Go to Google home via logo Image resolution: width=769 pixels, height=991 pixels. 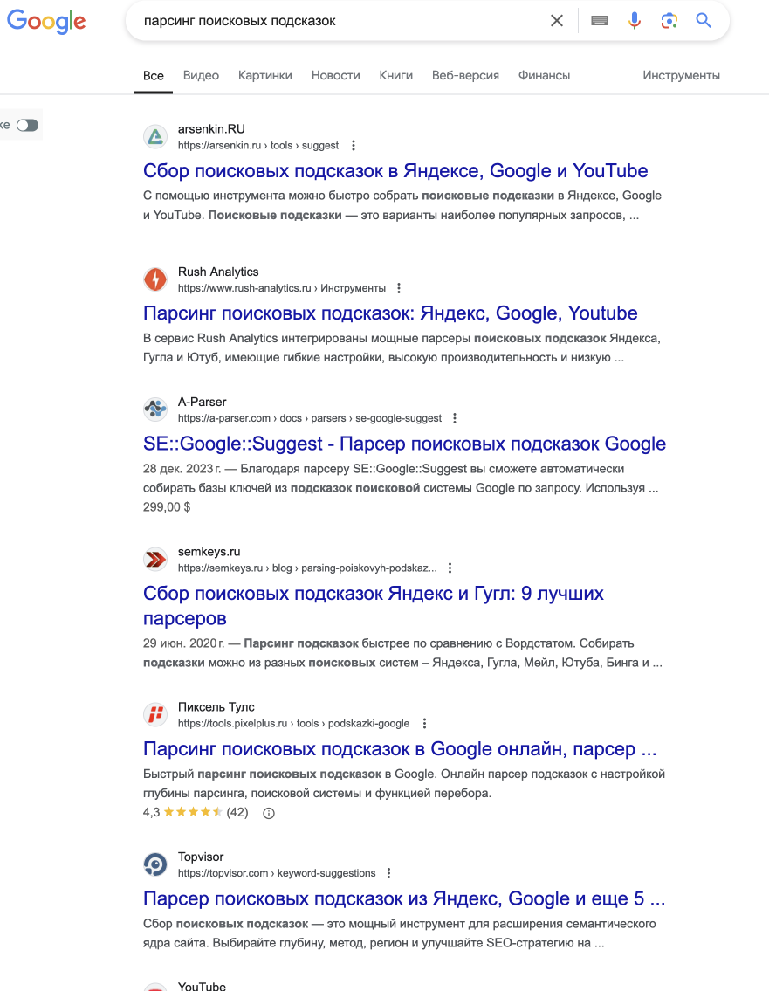(x=46, y=22)
